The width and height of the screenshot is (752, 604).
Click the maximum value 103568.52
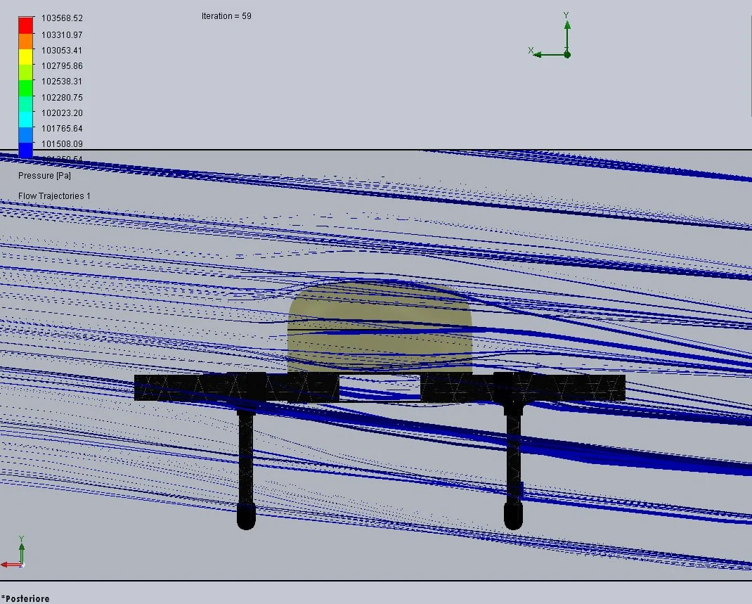pos(62,18)
